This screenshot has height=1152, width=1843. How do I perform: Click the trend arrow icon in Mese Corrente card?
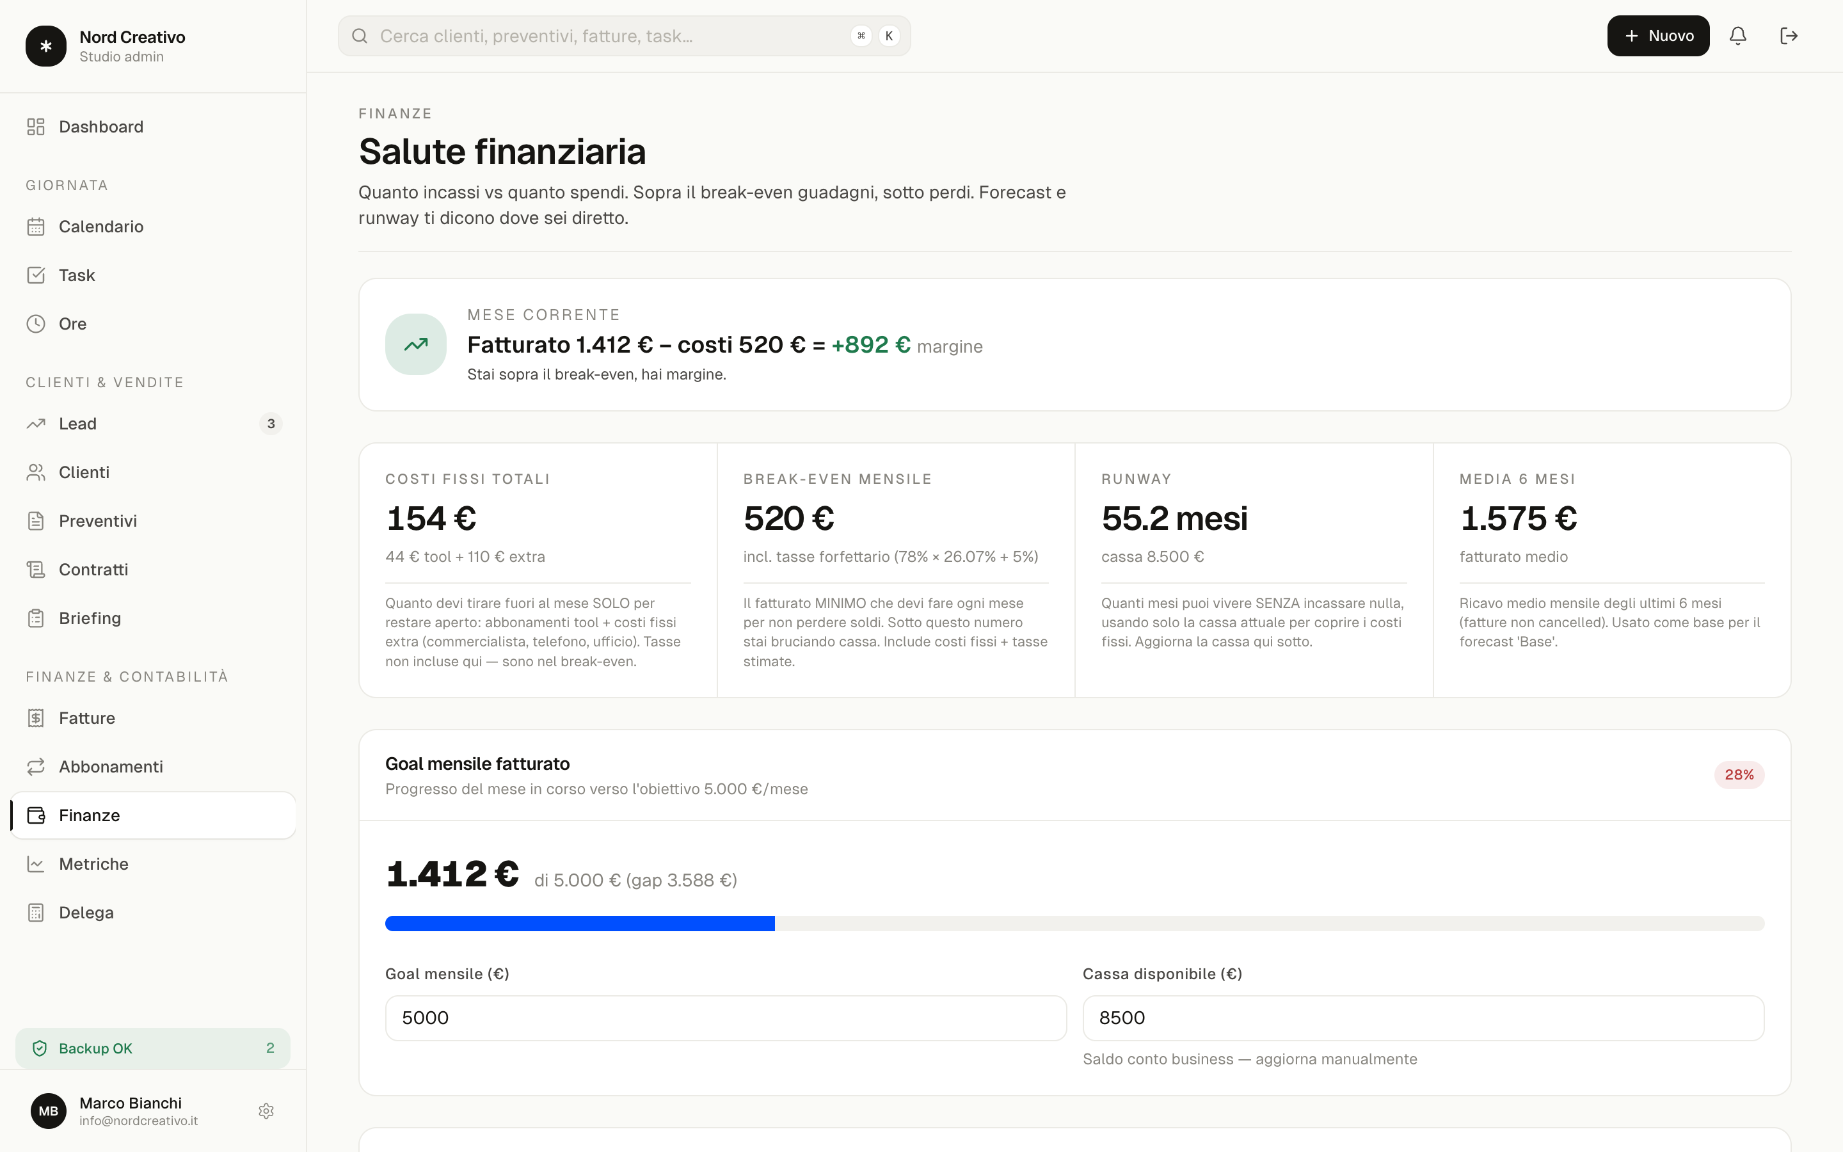tap(416, 344)
